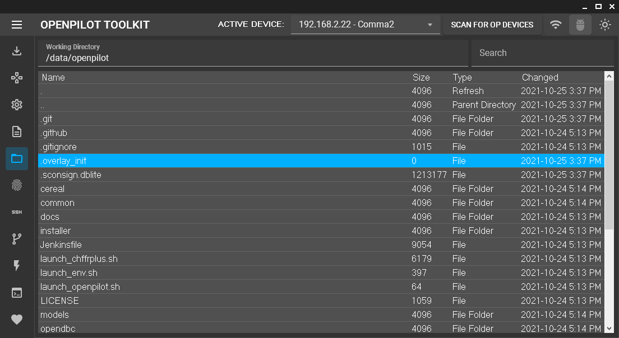Click the Search input field

point(542,53)
